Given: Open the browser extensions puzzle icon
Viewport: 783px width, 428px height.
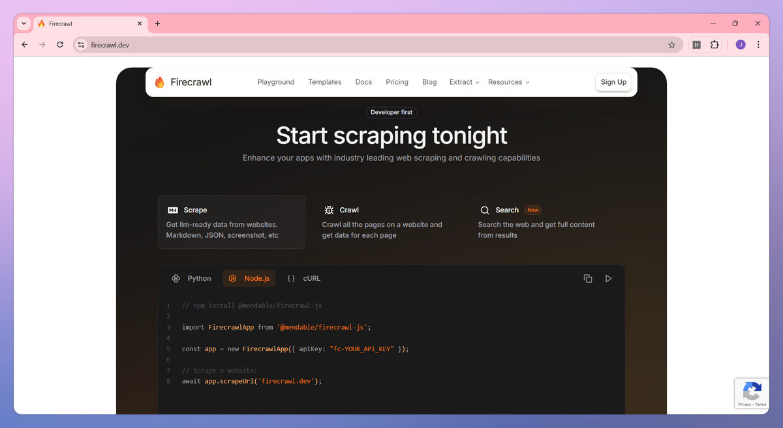Looking at the screenshot, I should [x=714, y=44].
